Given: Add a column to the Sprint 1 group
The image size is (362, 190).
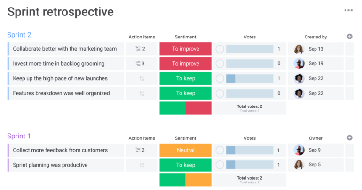Looking at the screenshot, I should pyautogui.click(x=349, y=138).
